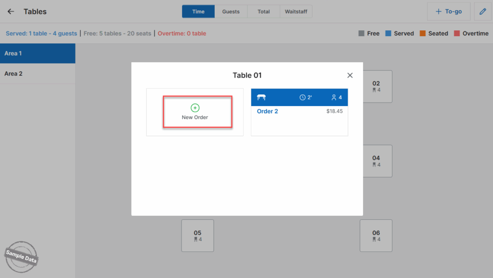Click the clock icon showing 2'

(303, 97)
